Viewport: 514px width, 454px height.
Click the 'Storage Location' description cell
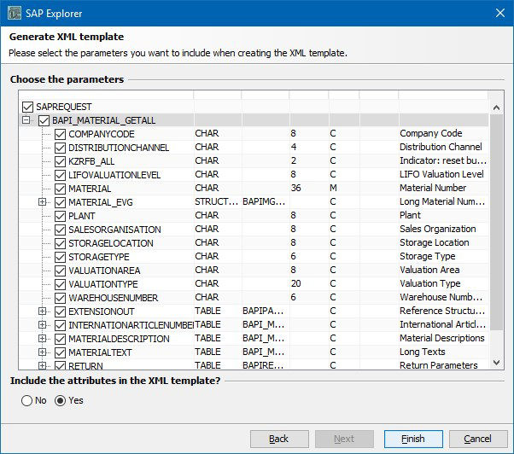434,242
